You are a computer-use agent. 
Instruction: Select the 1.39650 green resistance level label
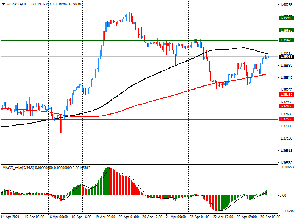[x=286, y=31]
